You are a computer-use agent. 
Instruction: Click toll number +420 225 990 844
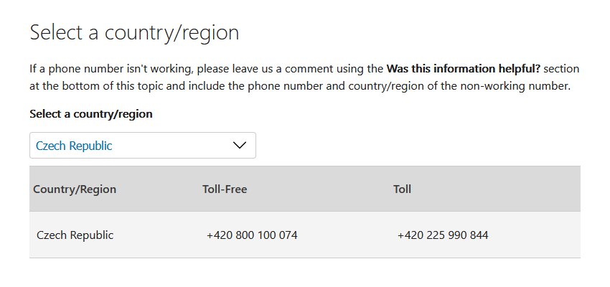[442, 235]
